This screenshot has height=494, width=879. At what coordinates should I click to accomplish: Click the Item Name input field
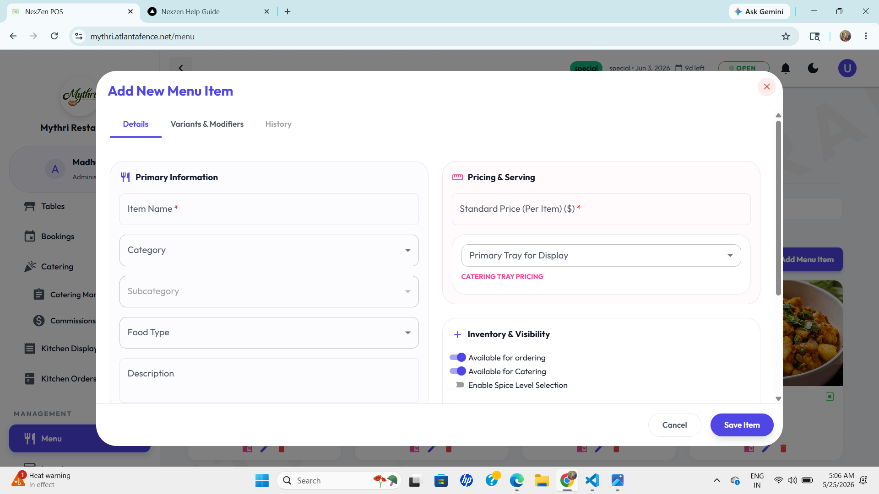click(x=269, y=209)
